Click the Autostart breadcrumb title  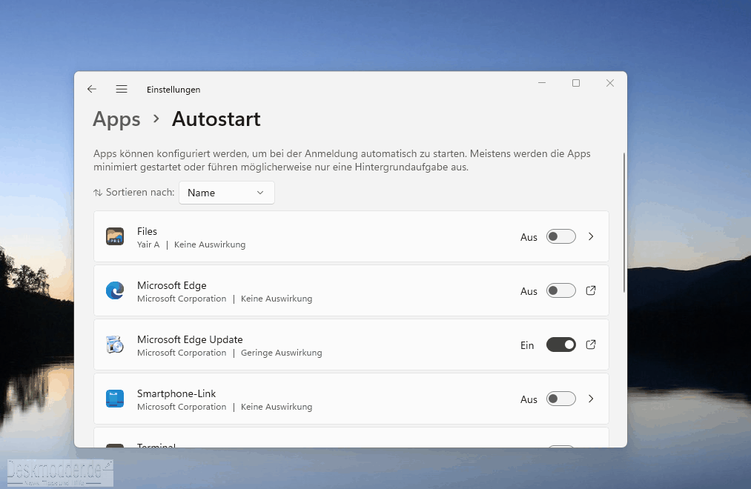pyautogui.click(x=216, y=119)
